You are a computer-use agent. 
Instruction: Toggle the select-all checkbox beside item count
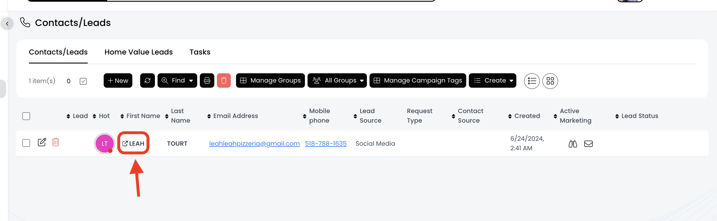(x=83, y=81)
